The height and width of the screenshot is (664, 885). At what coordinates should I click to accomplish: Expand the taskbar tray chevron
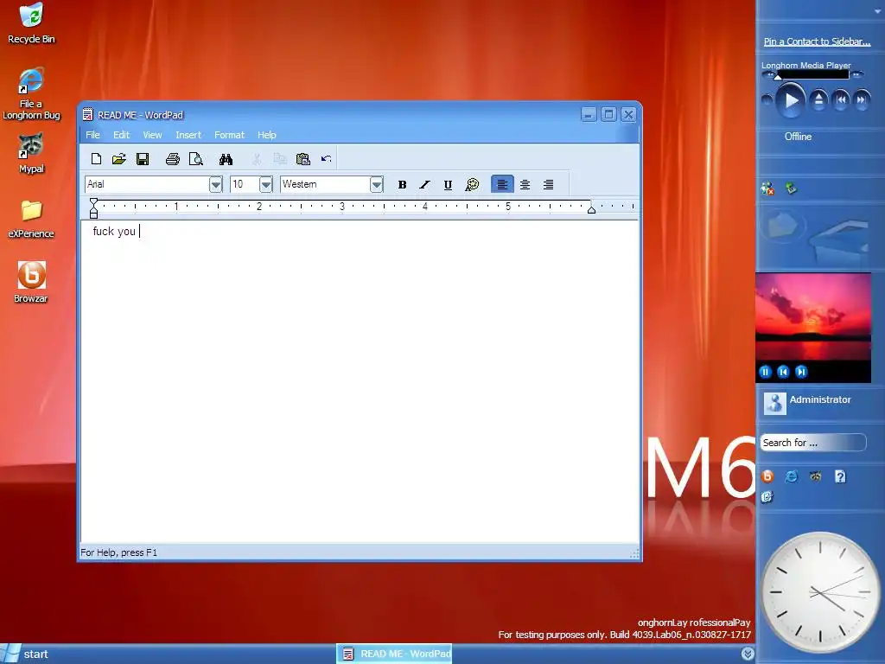(748, 654)
